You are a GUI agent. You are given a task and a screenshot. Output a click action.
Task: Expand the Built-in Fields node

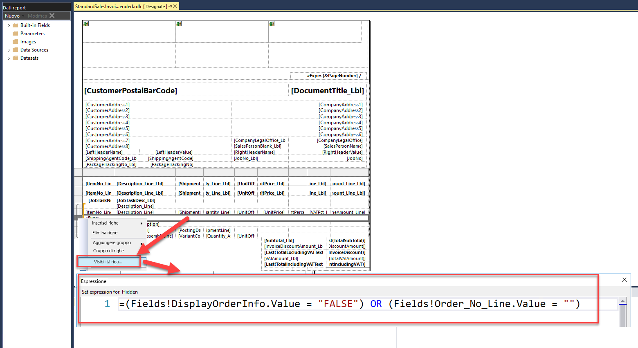9,25
